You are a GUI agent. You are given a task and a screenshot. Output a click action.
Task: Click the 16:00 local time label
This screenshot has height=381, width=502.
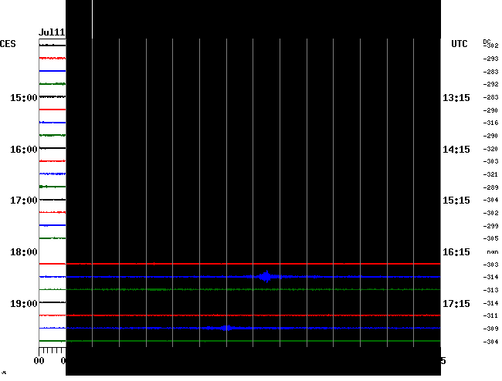(x=24, y=150)
